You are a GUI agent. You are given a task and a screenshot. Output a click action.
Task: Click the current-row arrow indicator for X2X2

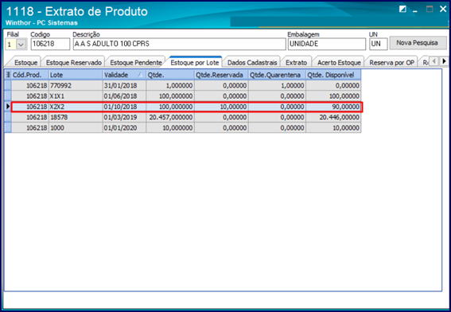pyautogui.click(x=8, y=107)
